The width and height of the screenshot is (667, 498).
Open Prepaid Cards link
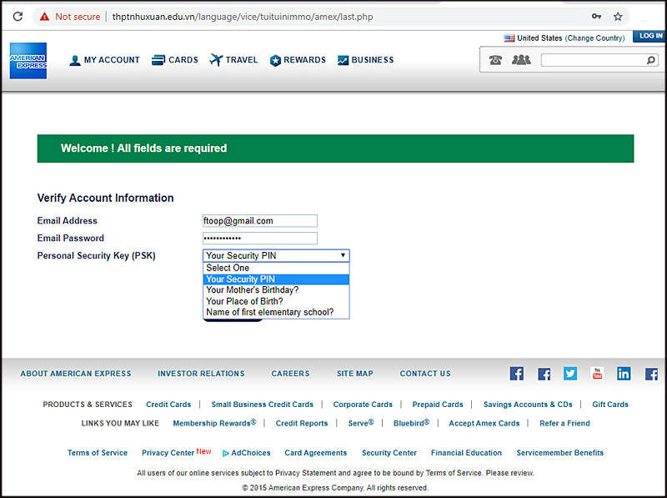437,405
